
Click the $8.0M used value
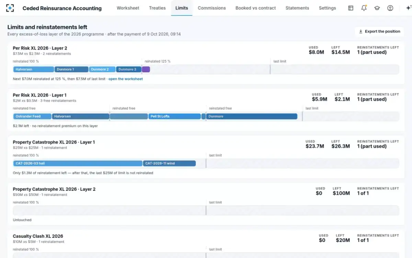pyautogui.click(x=316, y=52)
